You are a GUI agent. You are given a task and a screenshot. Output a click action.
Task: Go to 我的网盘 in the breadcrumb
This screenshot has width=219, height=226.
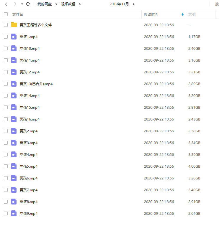[x=44, y=4]
